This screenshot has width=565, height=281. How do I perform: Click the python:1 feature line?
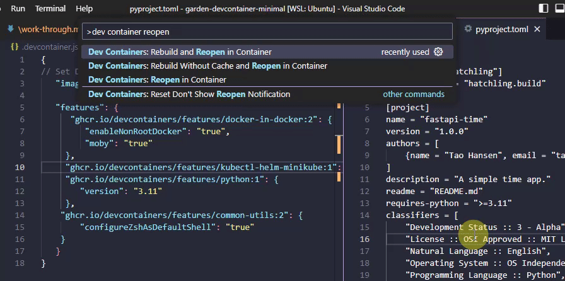tap(172, 179)
